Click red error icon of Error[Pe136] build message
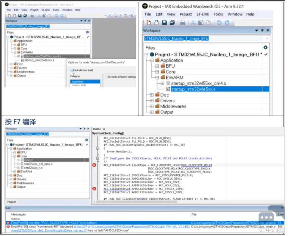This screenshot has height=236, width=288. (x=8, y=227)
